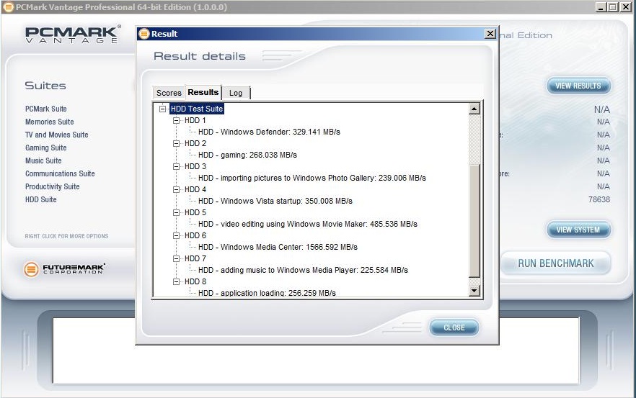The height and width of the screenshot is (398, 636).
Task: Select the Results tab
Action: click(203, 92)
